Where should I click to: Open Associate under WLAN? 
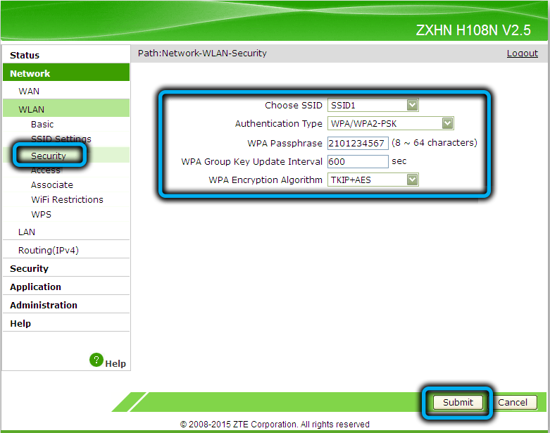pos(52,184)
